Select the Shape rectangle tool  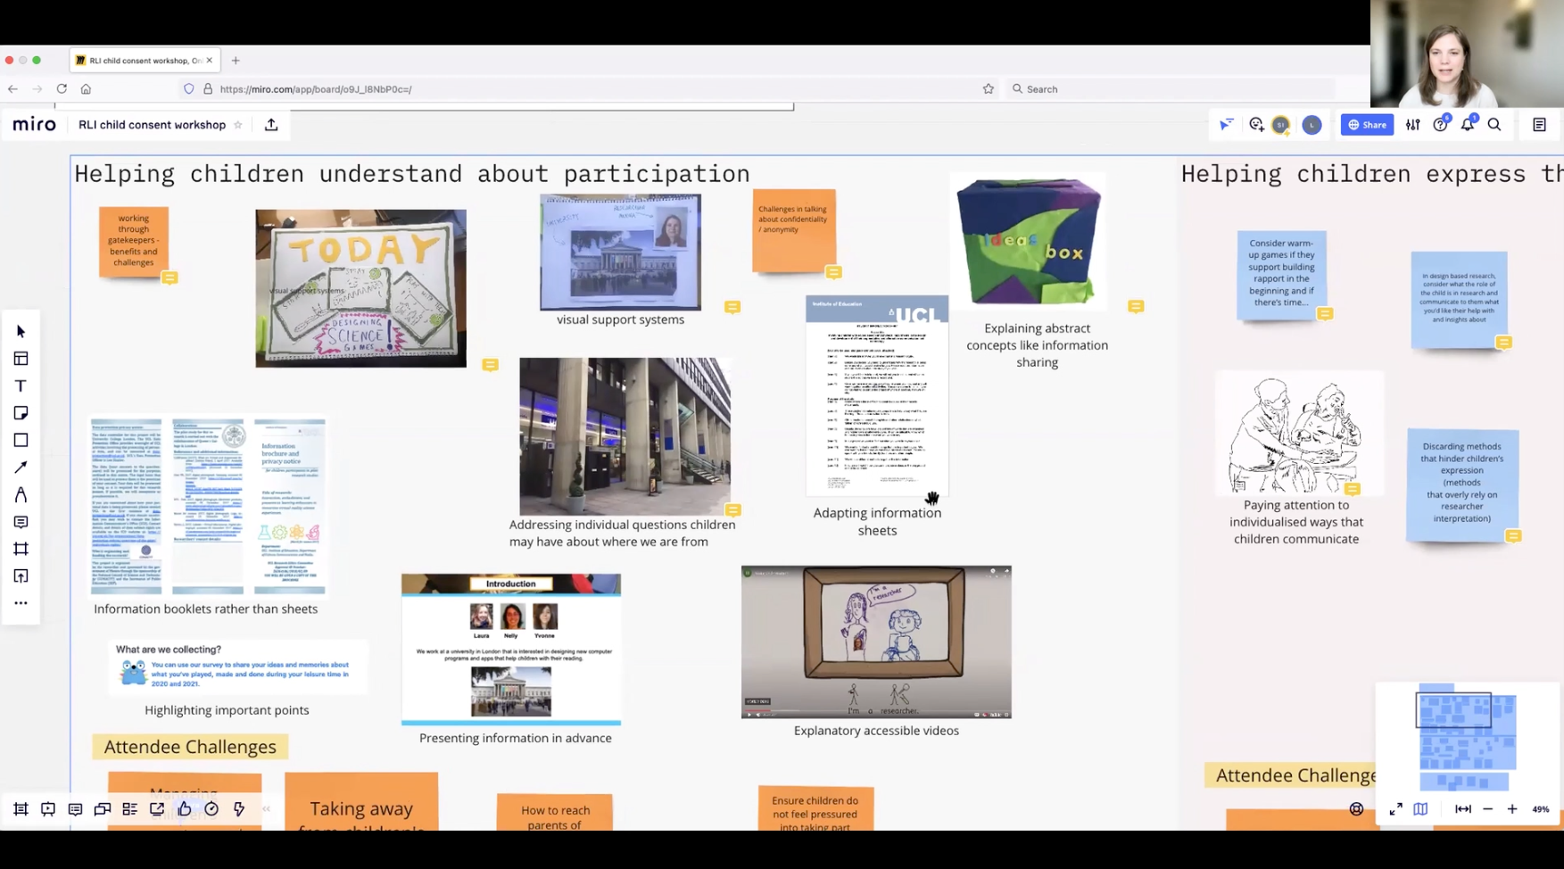coord(21,440)
